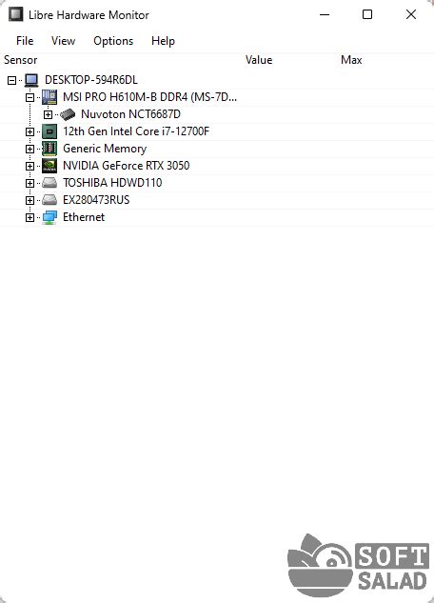Image resolution: width=434 pixels, height=603 pixels.
Task: Expand the Nuvoton NCT6687D node
Action: tap(48, 114)
